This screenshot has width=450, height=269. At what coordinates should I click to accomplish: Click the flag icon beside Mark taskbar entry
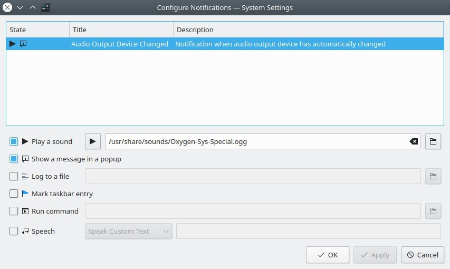coord(25,194)
